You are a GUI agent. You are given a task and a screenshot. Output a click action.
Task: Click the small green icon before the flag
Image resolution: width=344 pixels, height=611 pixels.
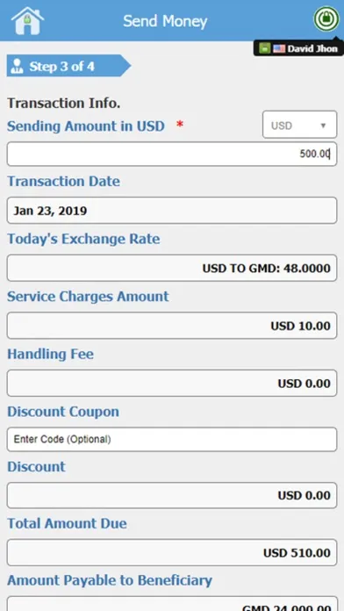click(x=264, y=48)
